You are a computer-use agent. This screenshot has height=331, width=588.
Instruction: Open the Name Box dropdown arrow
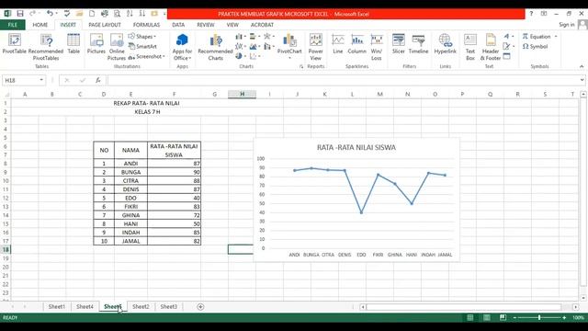coord(41,80)
